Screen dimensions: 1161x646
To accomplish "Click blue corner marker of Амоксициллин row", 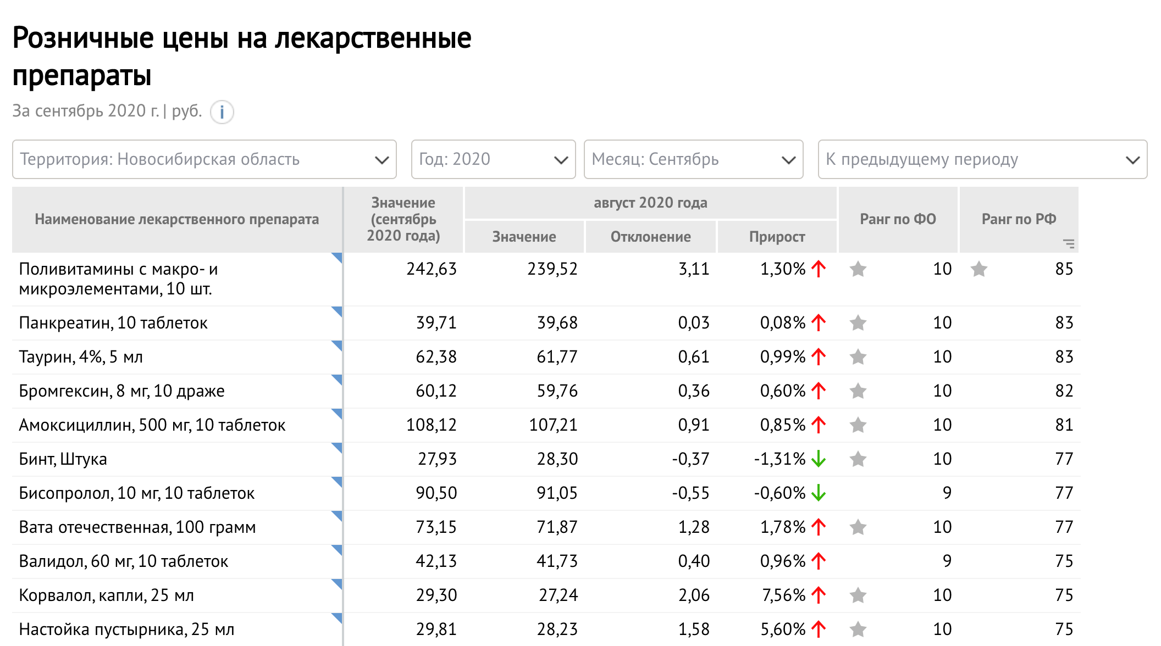I will tap(338, 413).
